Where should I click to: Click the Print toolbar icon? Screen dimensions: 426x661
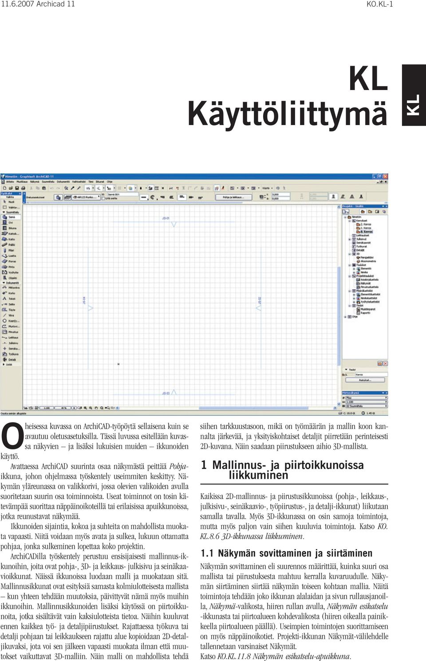pos(24,188)
